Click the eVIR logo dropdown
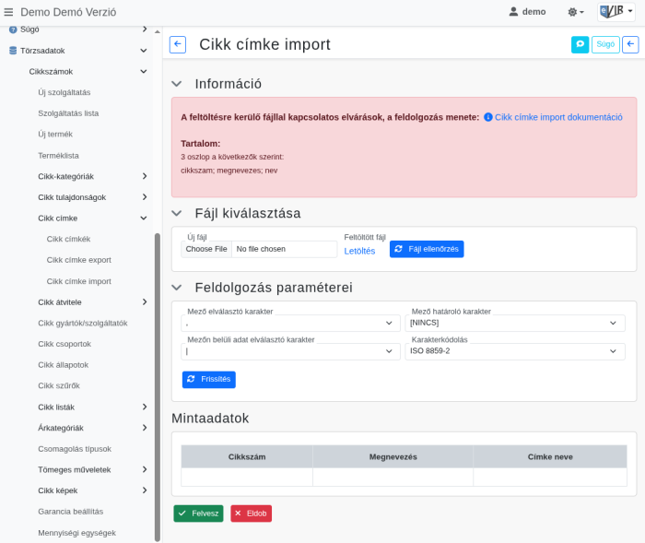This screenshot has width=645, height=543. click(616, 12)
